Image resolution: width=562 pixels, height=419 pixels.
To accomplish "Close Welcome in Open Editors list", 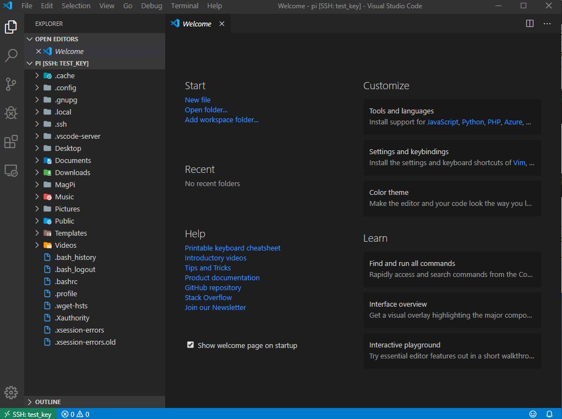I will coord(39,51).
